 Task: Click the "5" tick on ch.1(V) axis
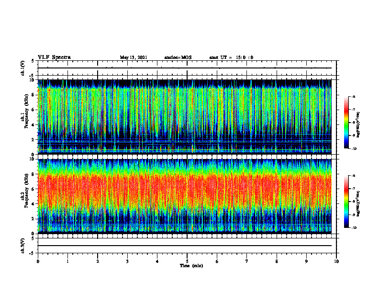point(33,61)
